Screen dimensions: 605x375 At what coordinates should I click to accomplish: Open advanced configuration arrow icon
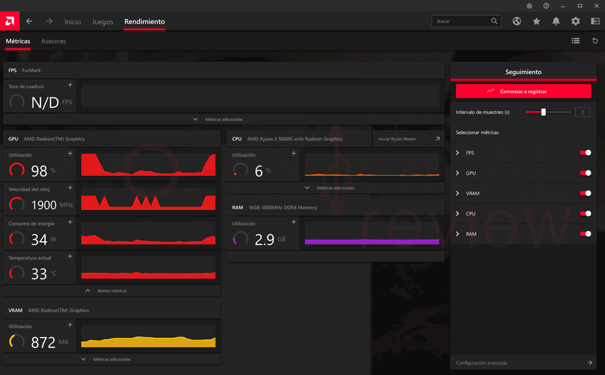(x=589, y=363)
